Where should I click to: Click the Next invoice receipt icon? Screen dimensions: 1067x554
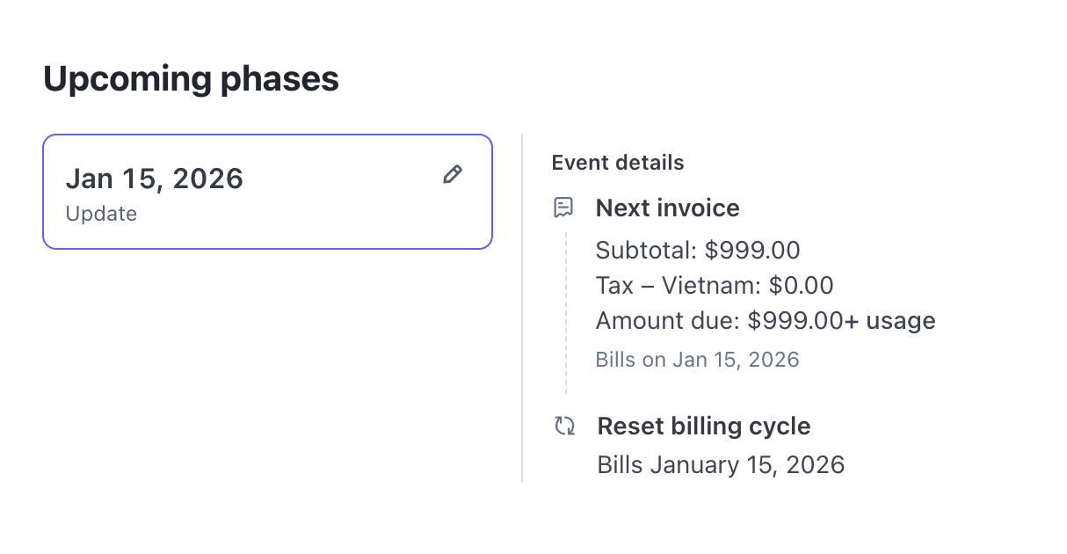pyautogui.click(x=563, y=208)
